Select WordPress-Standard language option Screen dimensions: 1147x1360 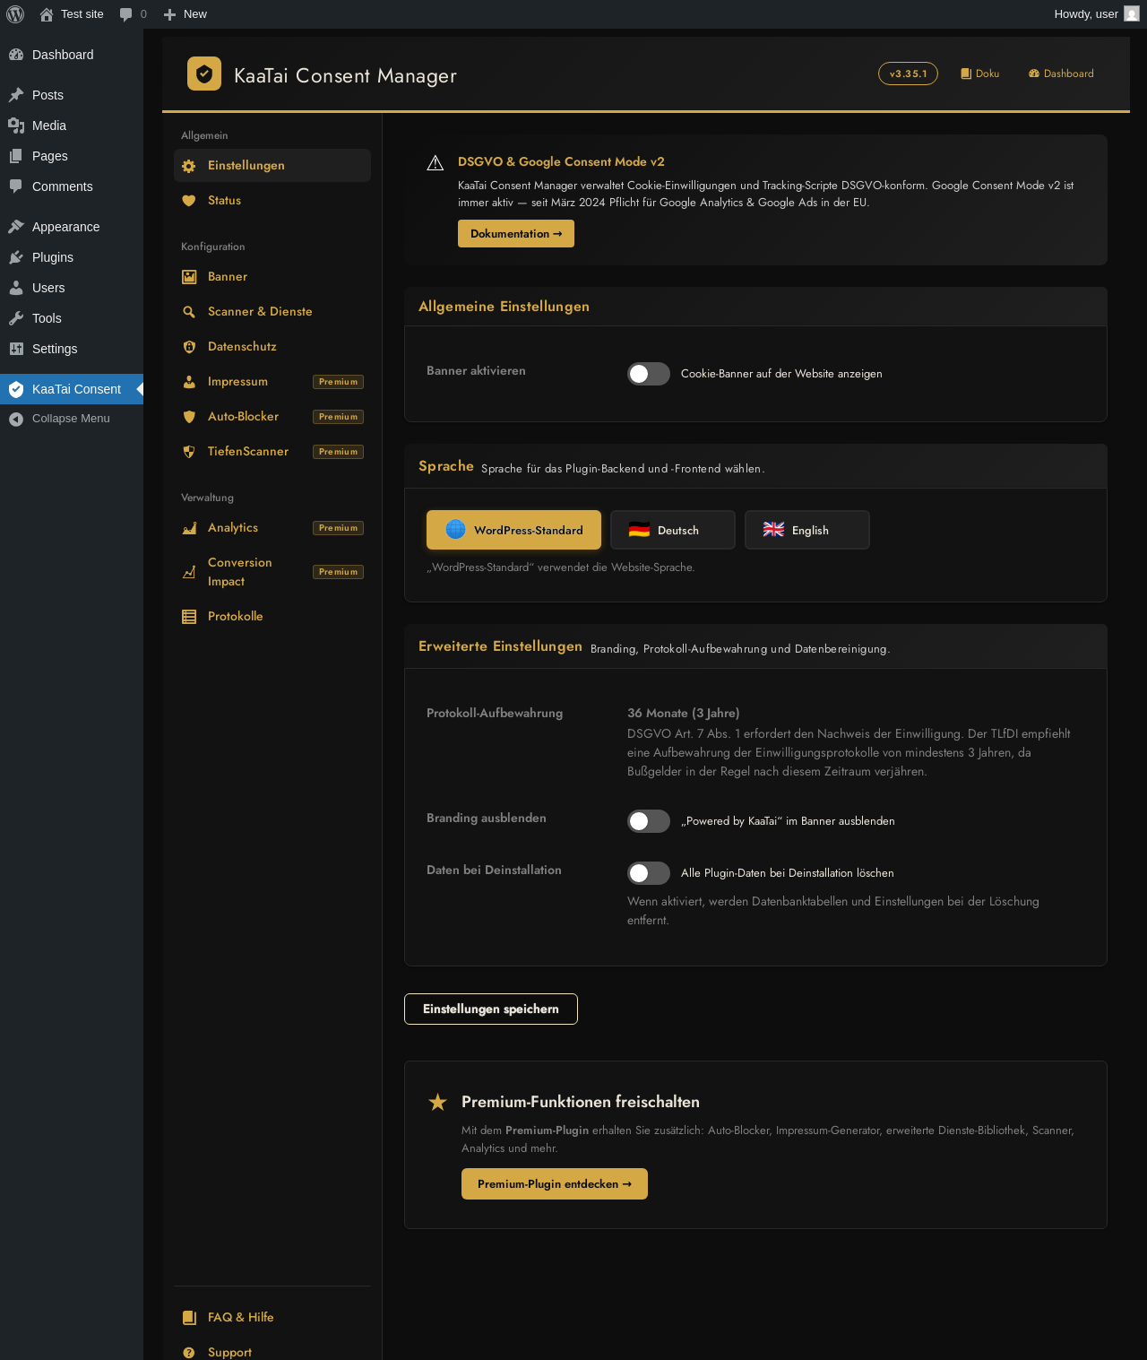click(513, 530)
